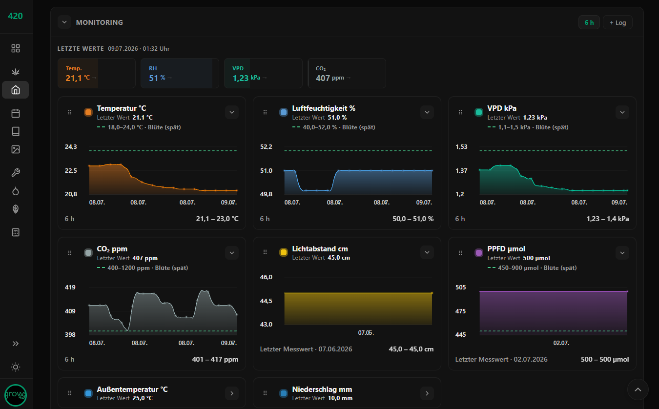Click the drag handle of Lichtabstand cm card
The width and height of the screenshot is (659, 409).
coord(265,252)
